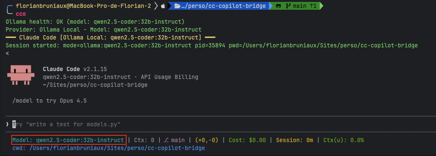This screenshot has width=436, height=156.
Task: Click the (+0,-0) diff counter in status line
Action: (x=206, y=140)
